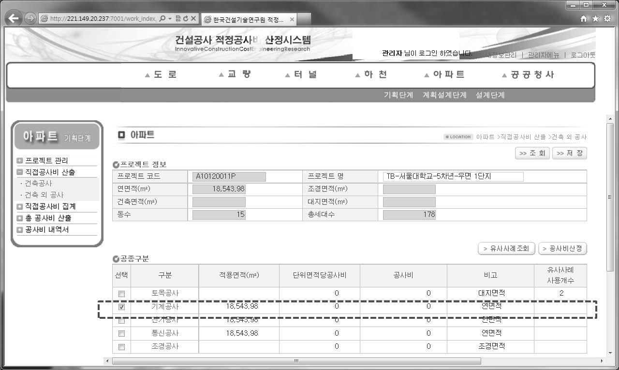Refresh the page using reload icon
Screen dimensions: 619x370
click(185, 18)
